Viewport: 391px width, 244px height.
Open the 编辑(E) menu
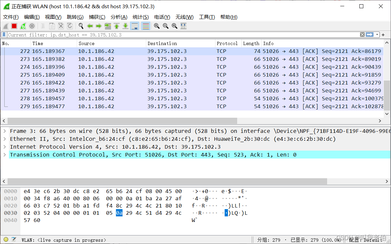32,17
